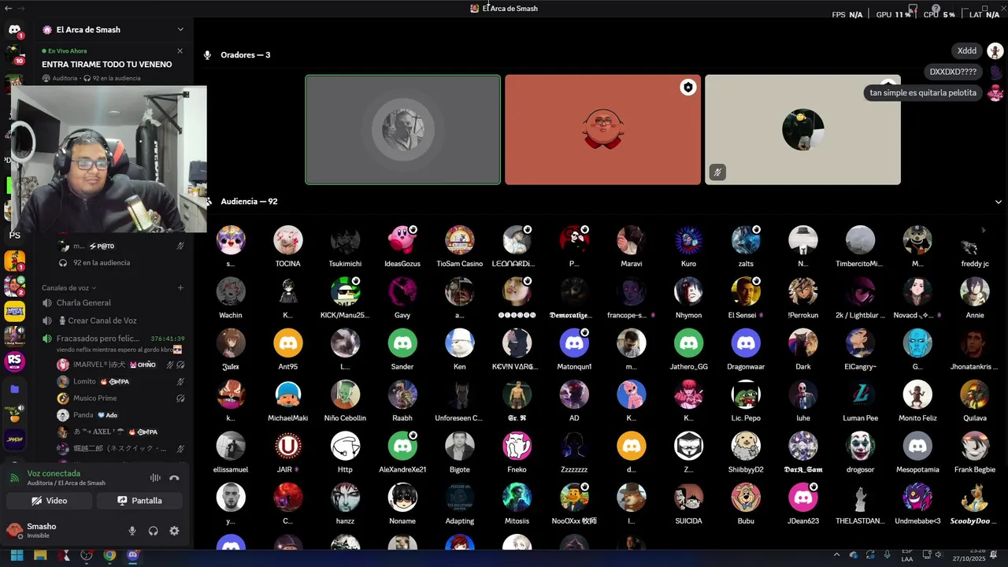Add a voice channel with plus icon
The width and height of the screenshot is (1008, 567).
pos(180,288)
